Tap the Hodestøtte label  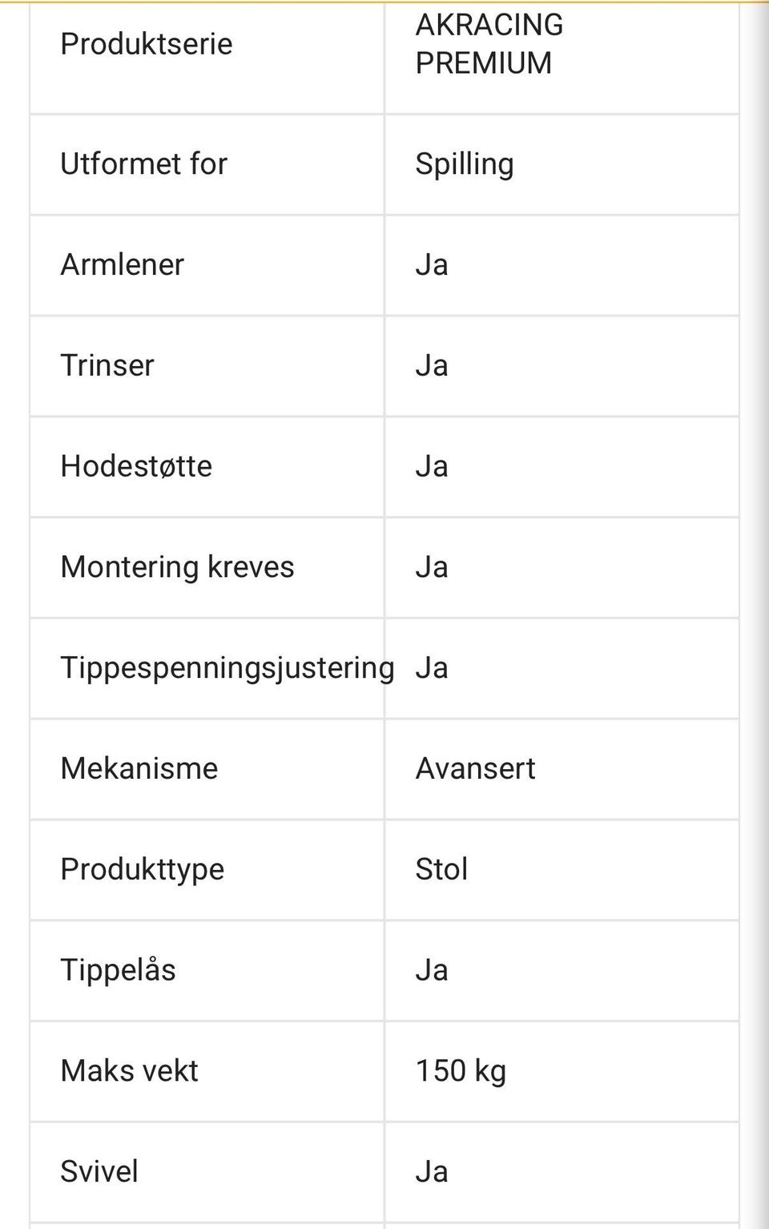tap(136, 466)
